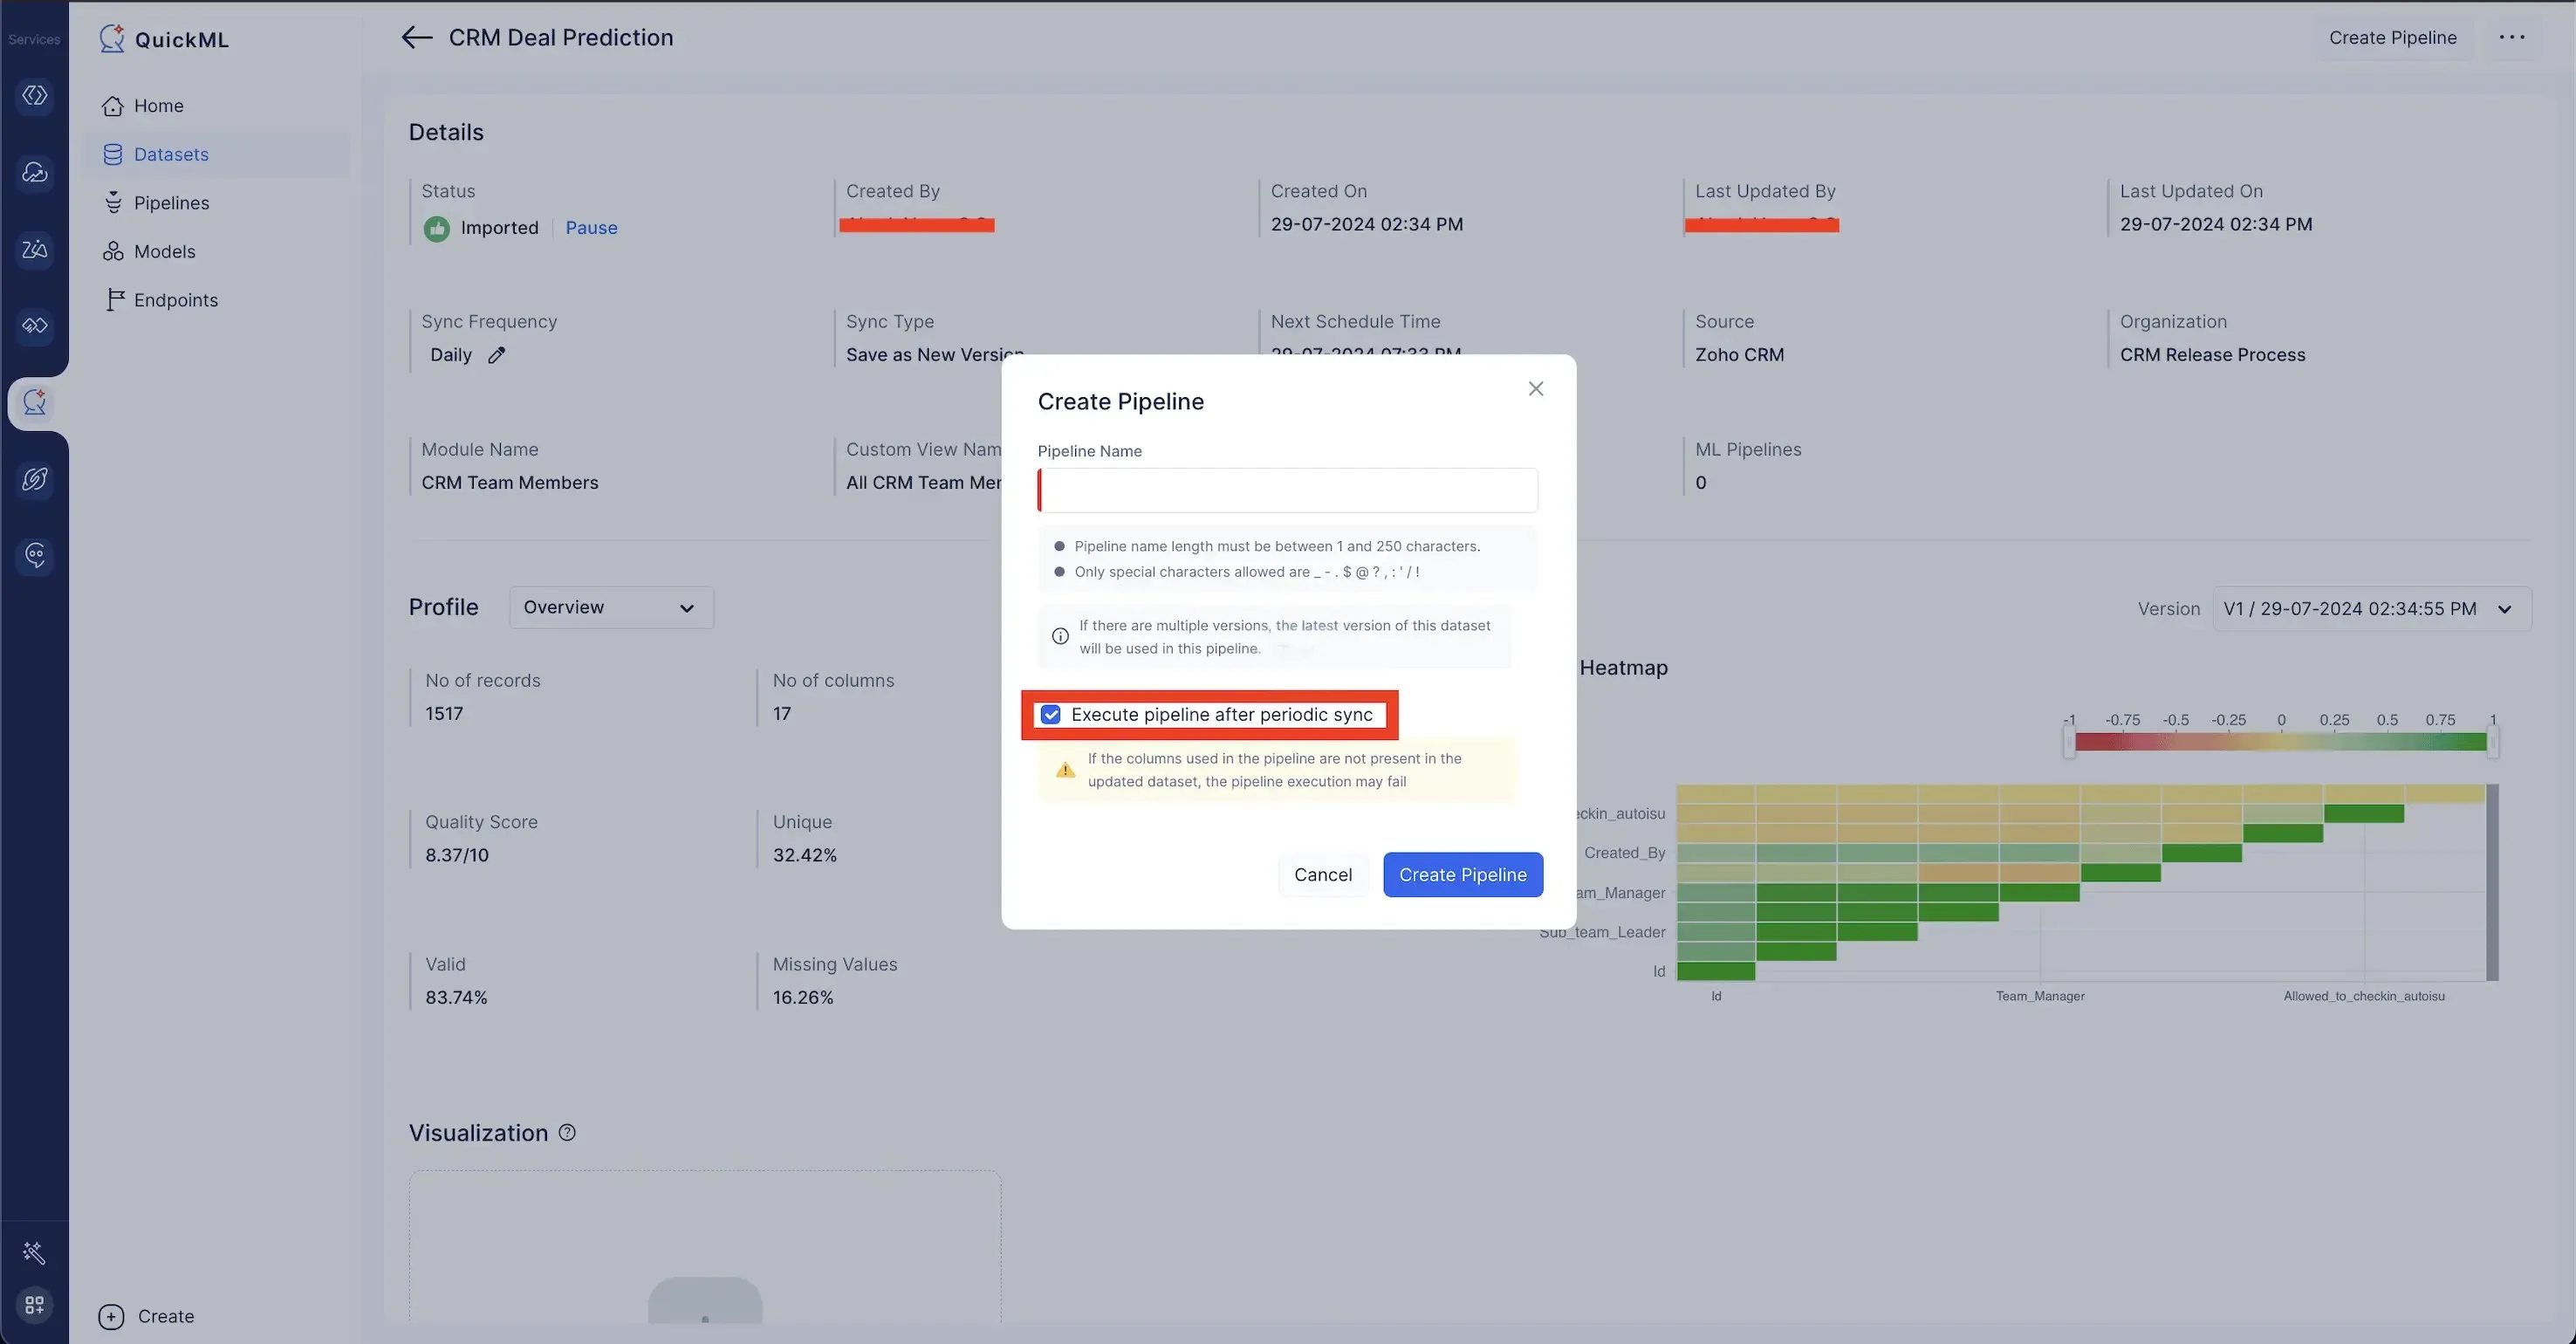The image size is (2576, 1344).
Task: Click the Valid value 83.74%
Action: [456, 997]
